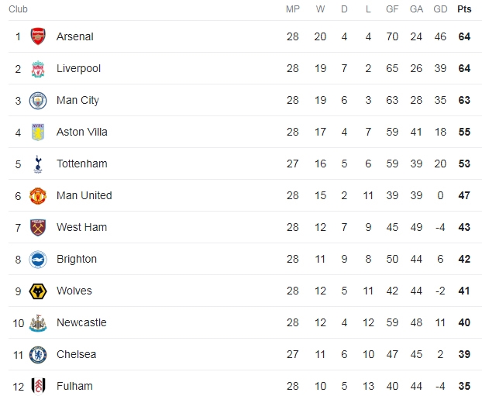Click the Club column header
Screen dimensions: 482x396
18,9
